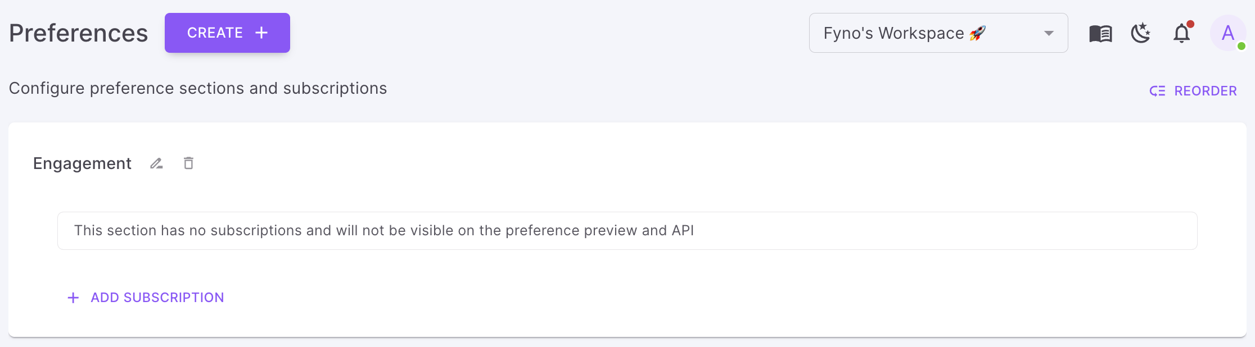1255x347 pixels.
Task: Click the reorder list icon
Action: coord(1157,91)
